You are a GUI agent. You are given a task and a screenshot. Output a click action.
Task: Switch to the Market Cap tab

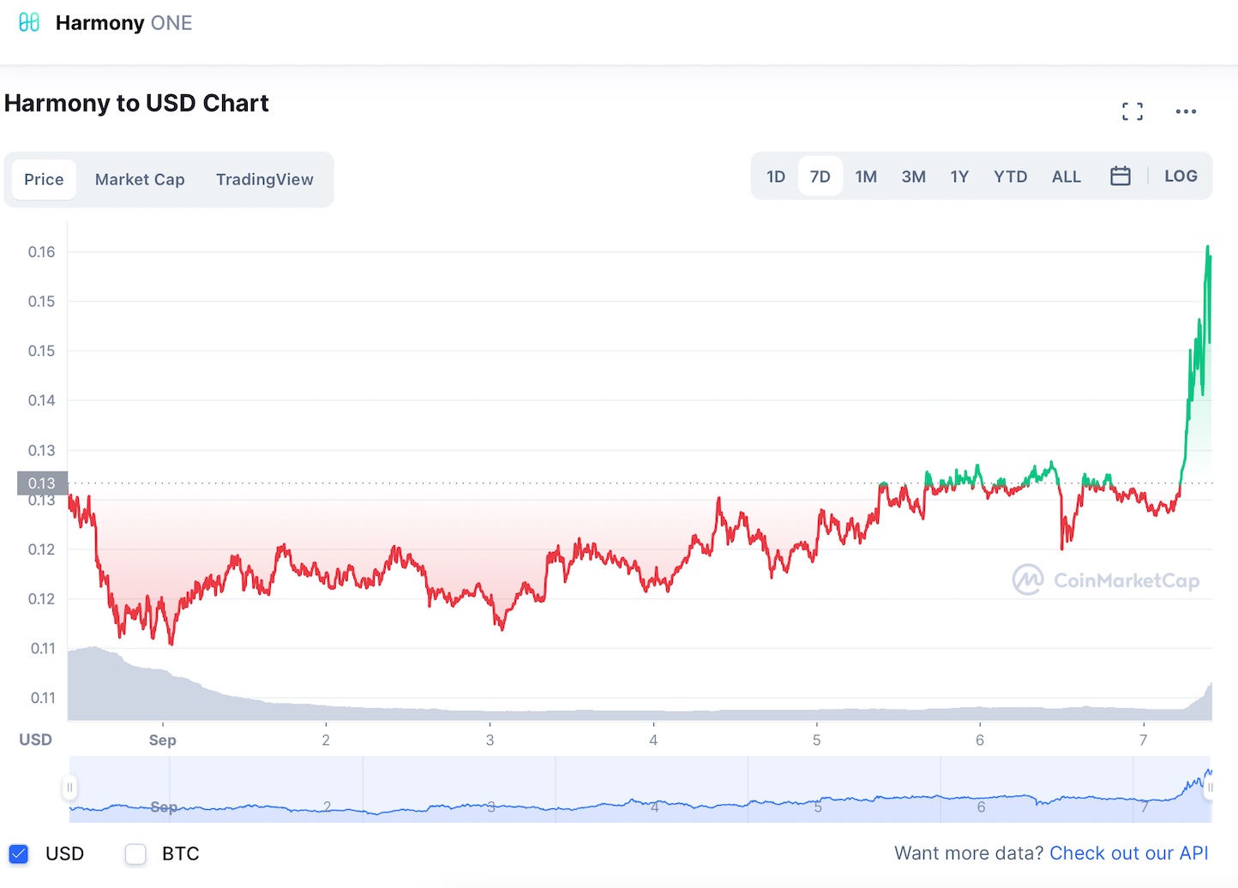pos(140,179)
